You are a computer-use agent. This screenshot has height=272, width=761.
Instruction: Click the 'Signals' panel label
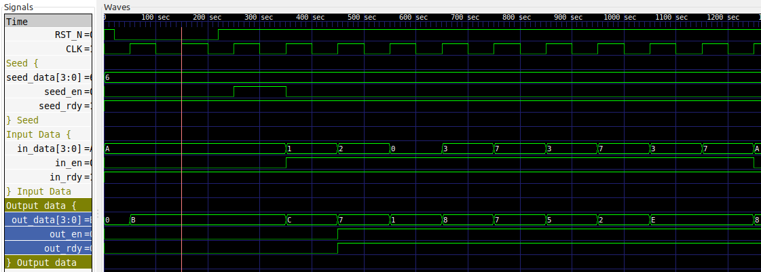(19, 7)
